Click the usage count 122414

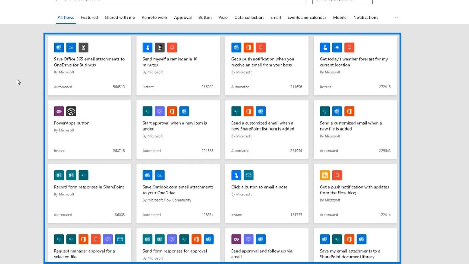pyautogui.click(x=385, y=215)
